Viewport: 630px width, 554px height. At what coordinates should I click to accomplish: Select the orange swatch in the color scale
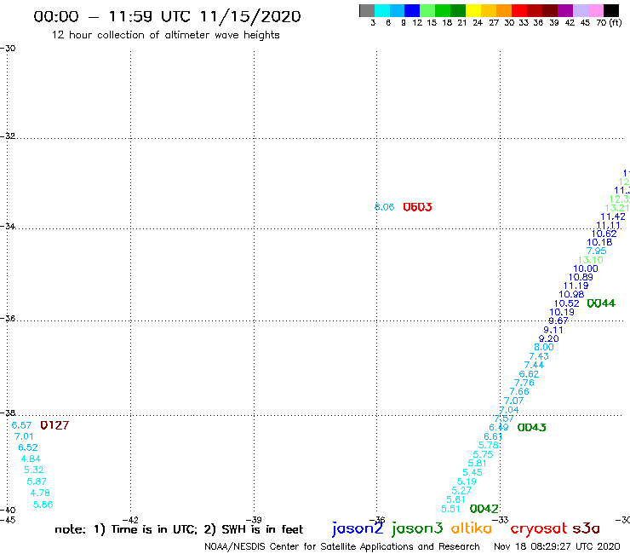pos(504,10)
